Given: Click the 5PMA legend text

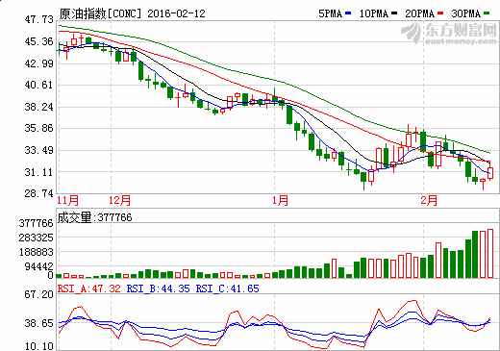Looking at the screenshot, I should pyautogui.click(x=331, y=13).
